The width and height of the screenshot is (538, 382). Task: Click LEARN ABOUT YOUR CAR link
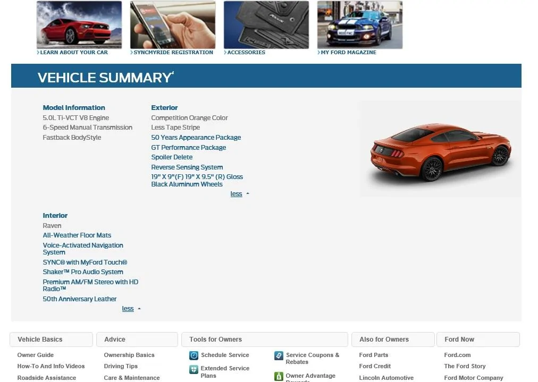pyautogui.click(x=74, y=53)
